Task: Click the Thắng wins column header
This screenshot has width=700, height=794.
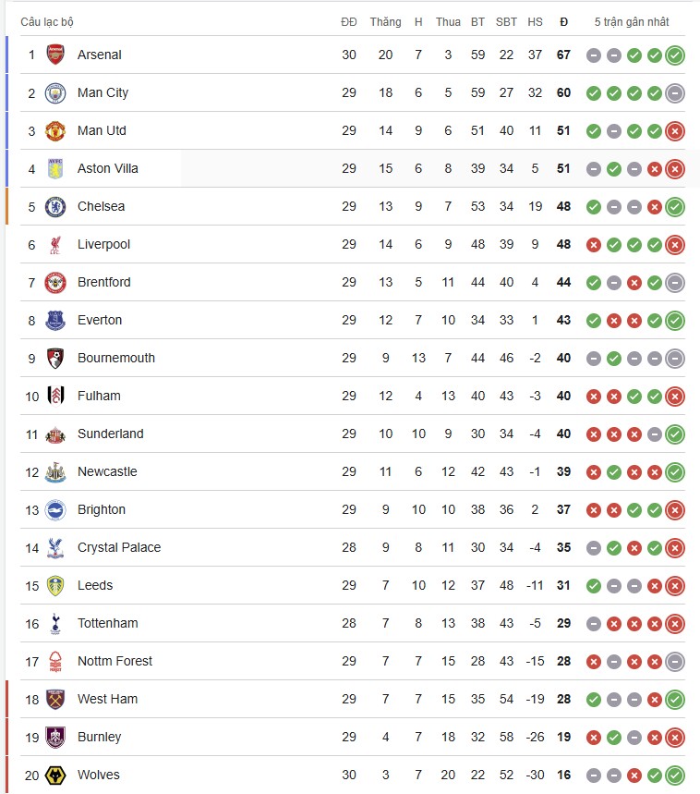Action: pyautogui.click(x=385, y=21)
